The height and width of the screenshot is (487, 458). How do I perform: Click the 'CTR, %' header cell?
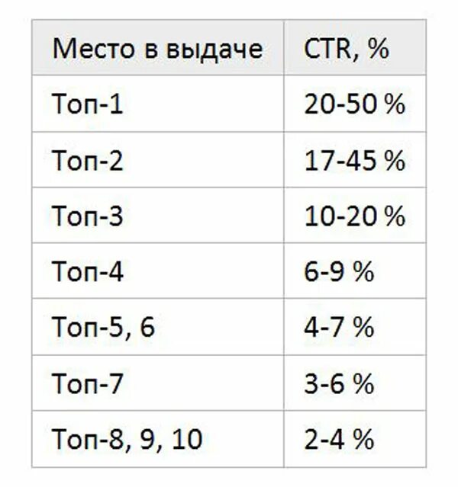355,47
